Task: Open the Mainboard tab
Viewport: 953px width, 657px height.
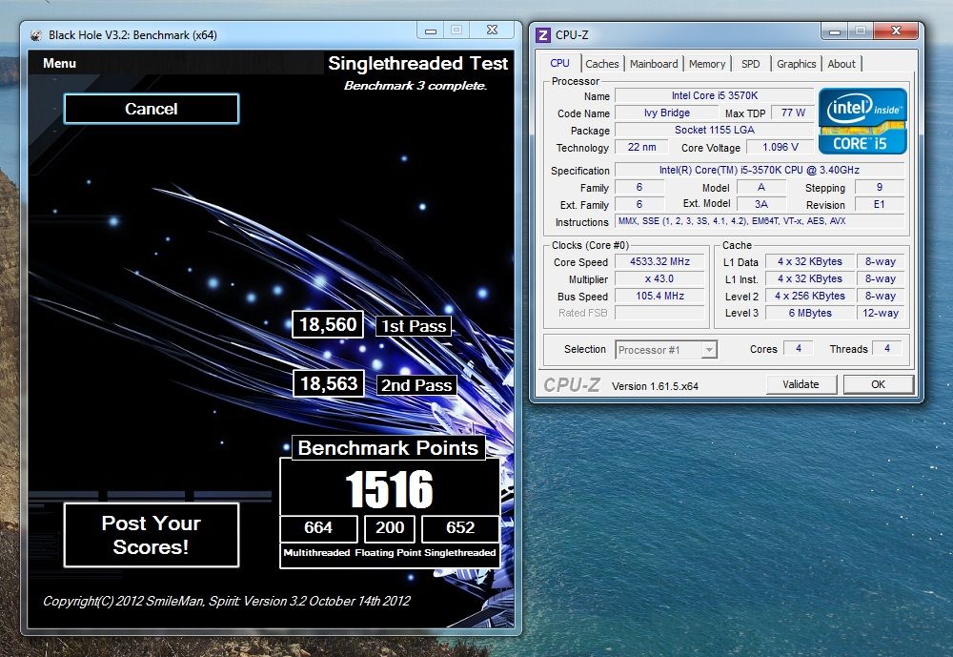Action: pos(654,64)
